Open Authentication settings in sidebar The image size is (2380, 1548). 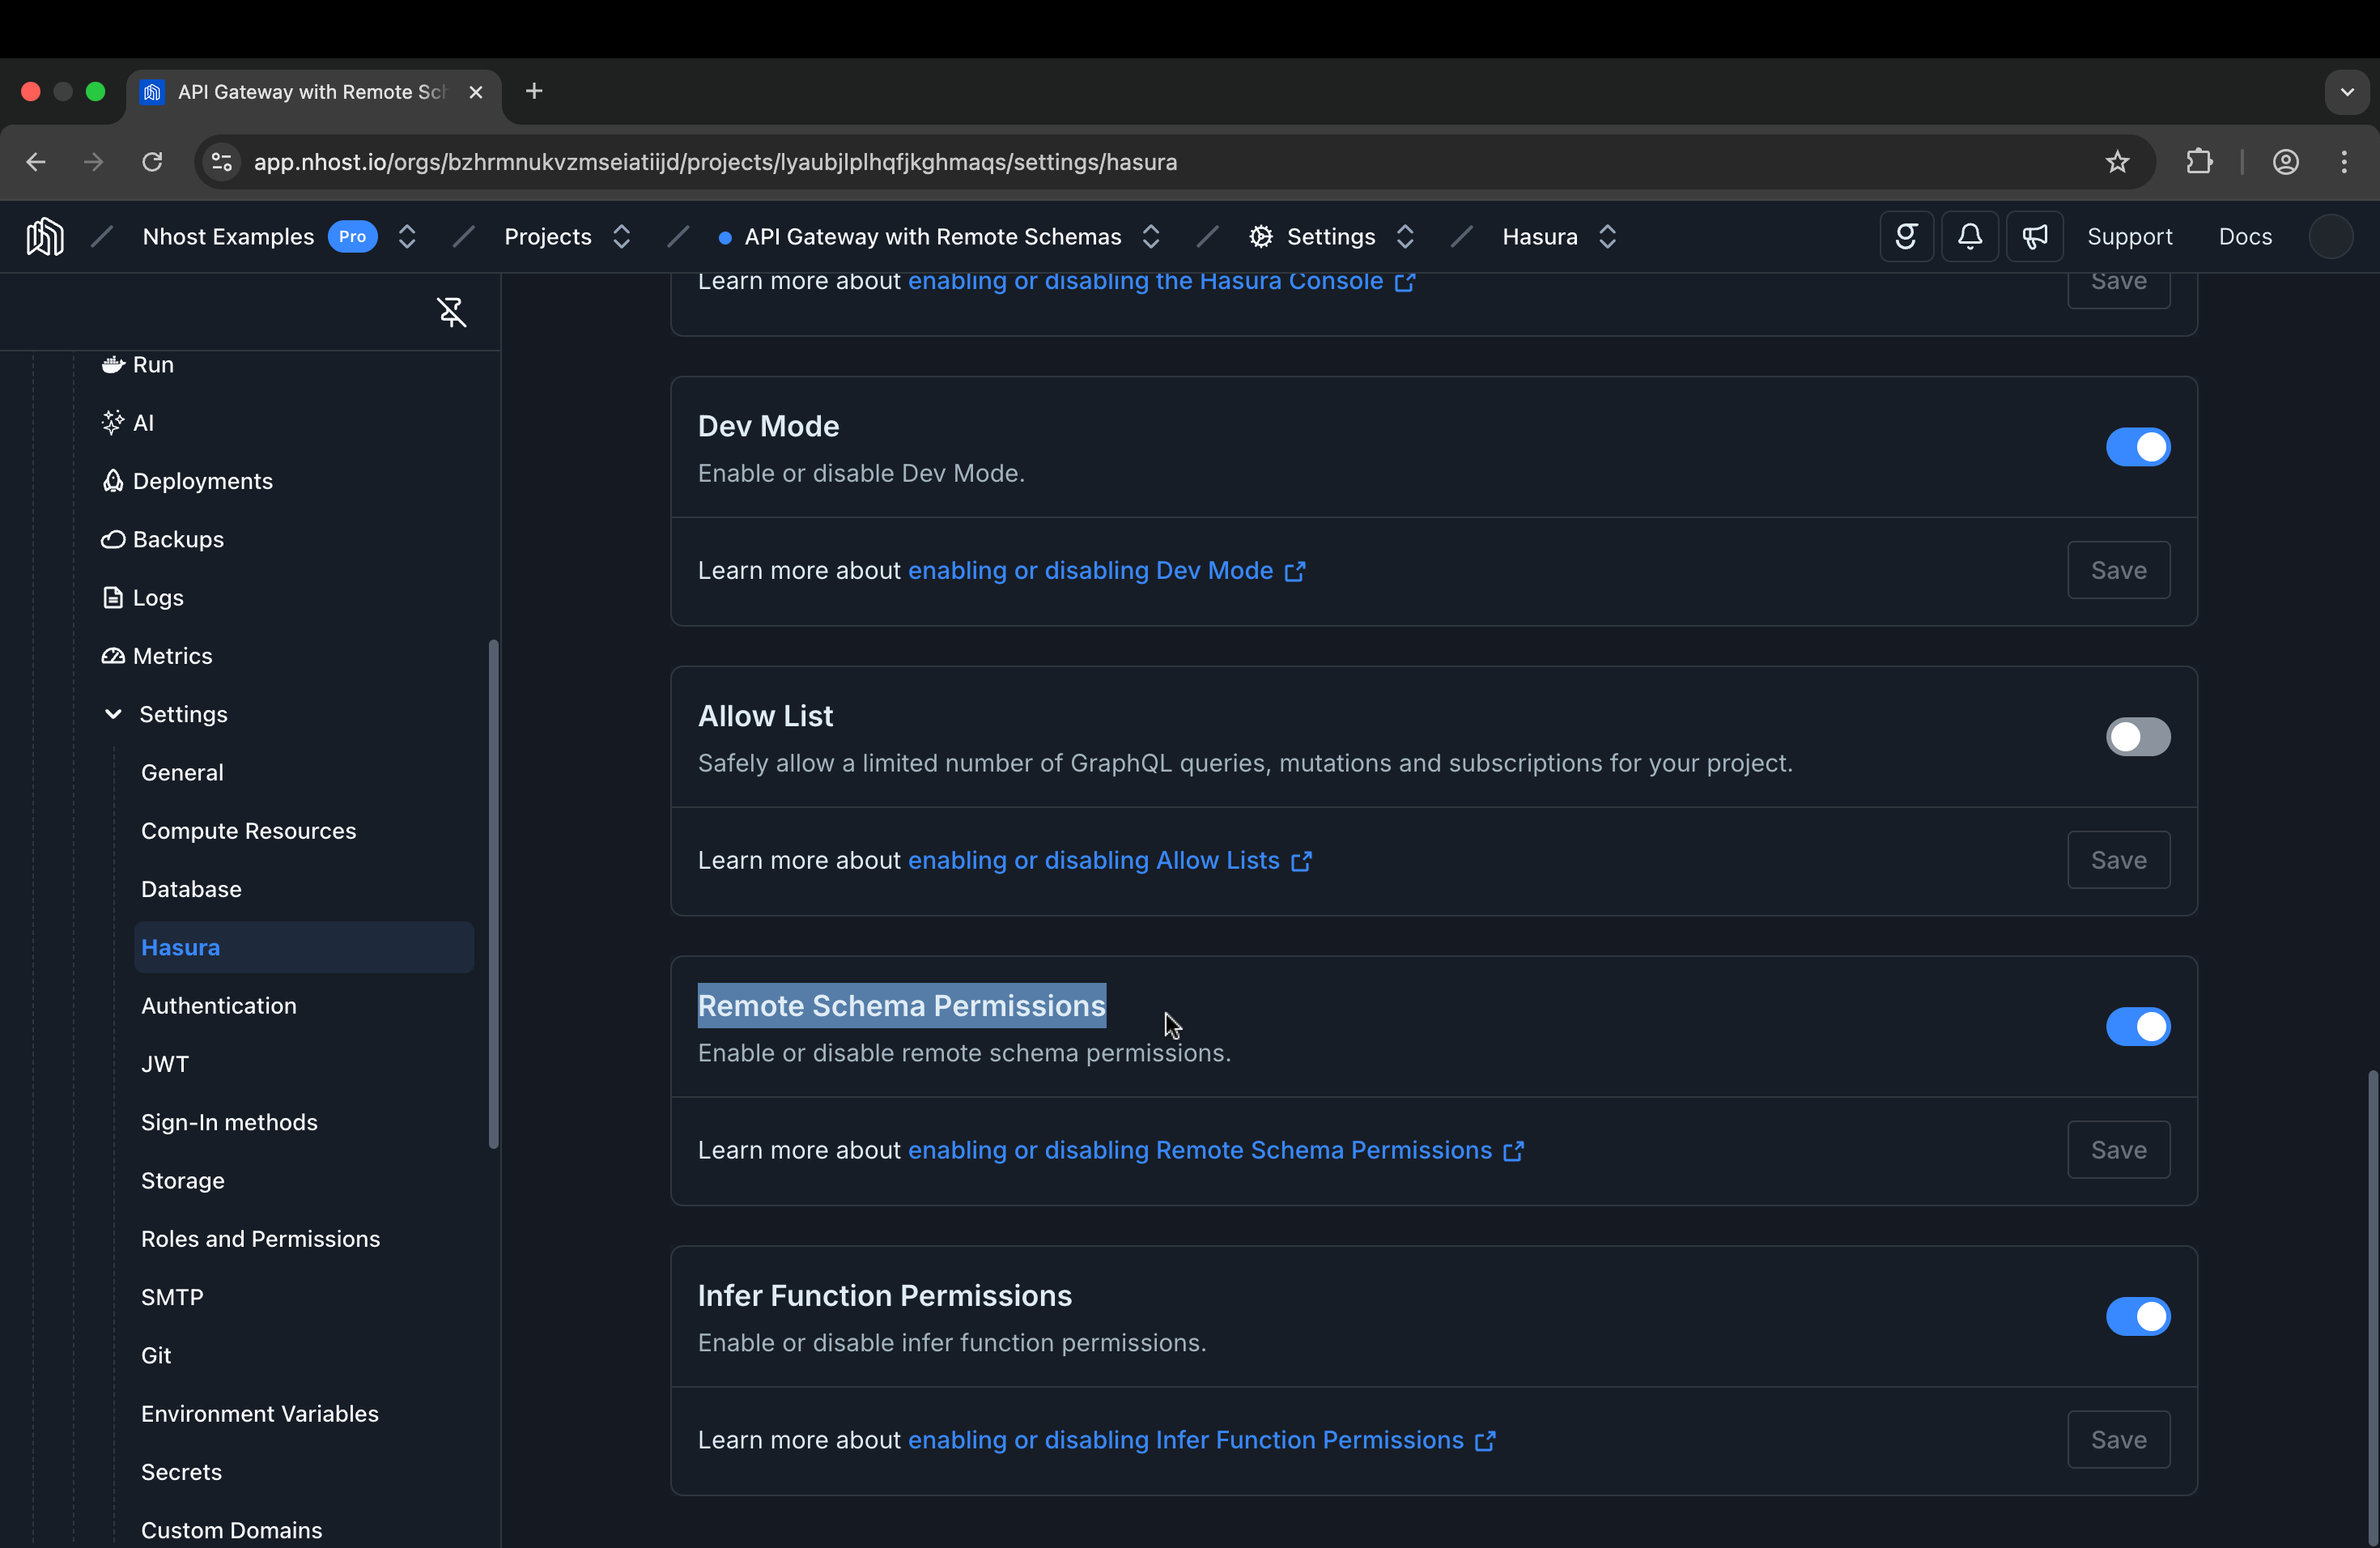click(x=218, y=1006)
